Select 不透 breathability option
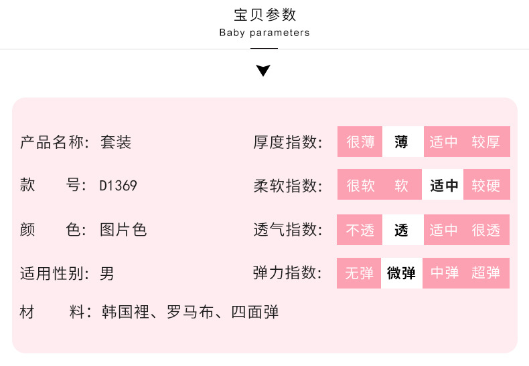The image size is (529, 366). (x=360, y=230)
